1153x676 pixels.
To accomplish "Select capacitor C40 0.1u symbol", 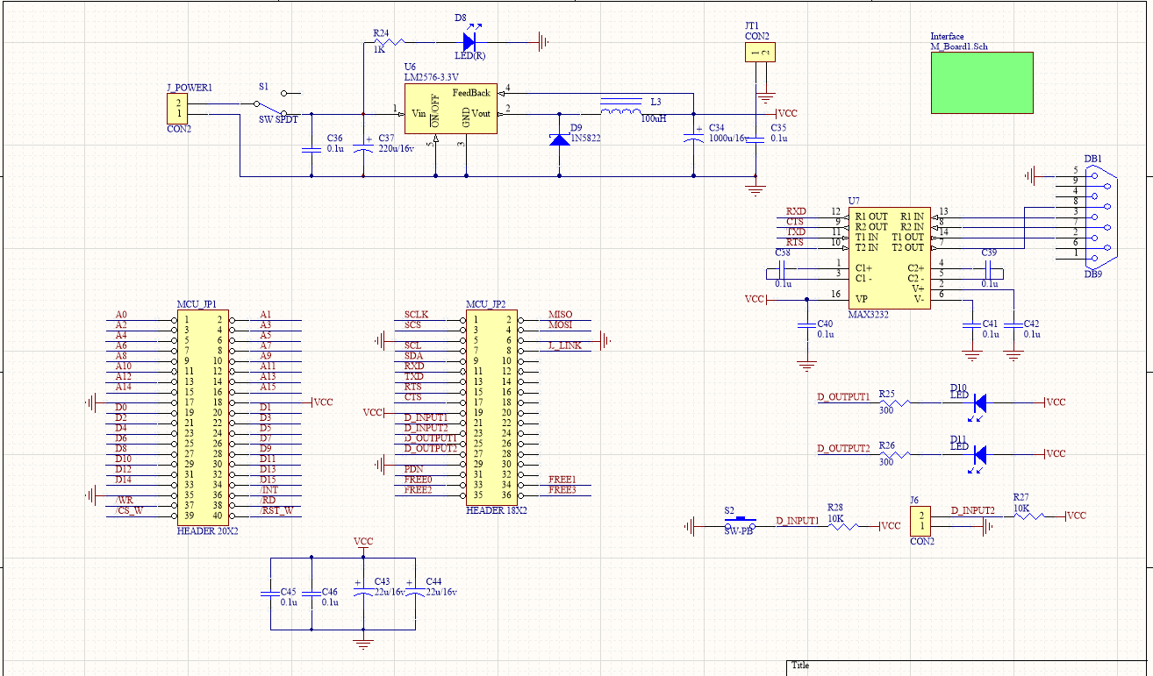I will (x=807, y=326).
